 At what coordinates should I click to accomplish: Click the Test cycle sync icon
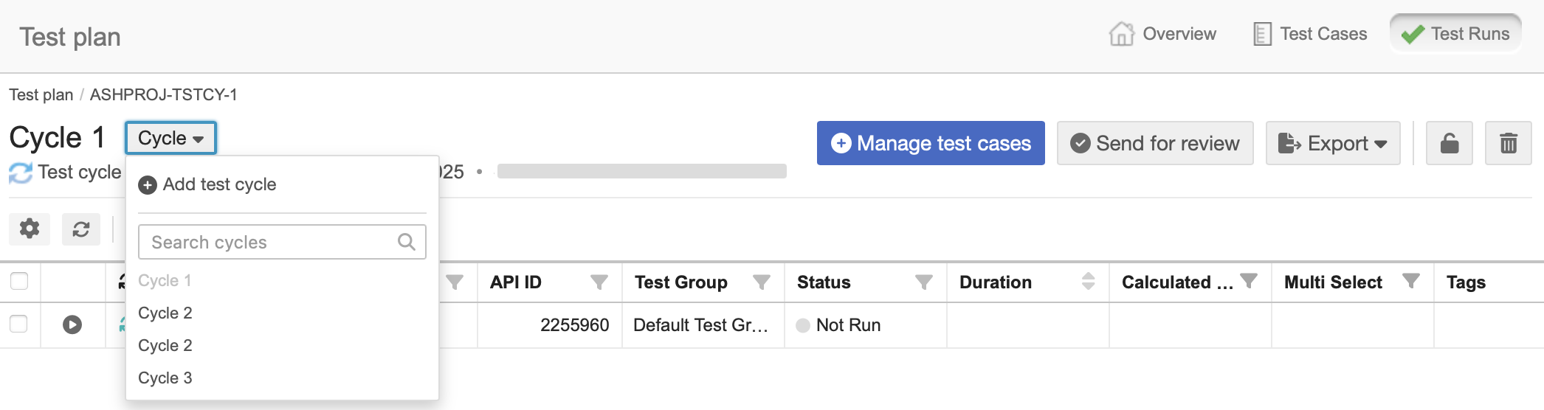click(x=21, y=173)
